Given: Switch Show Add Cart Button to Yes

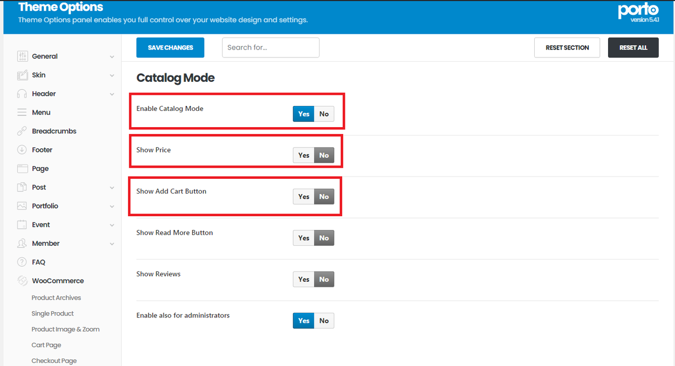Looking at the screenshot, I should (x=304, y=197).
